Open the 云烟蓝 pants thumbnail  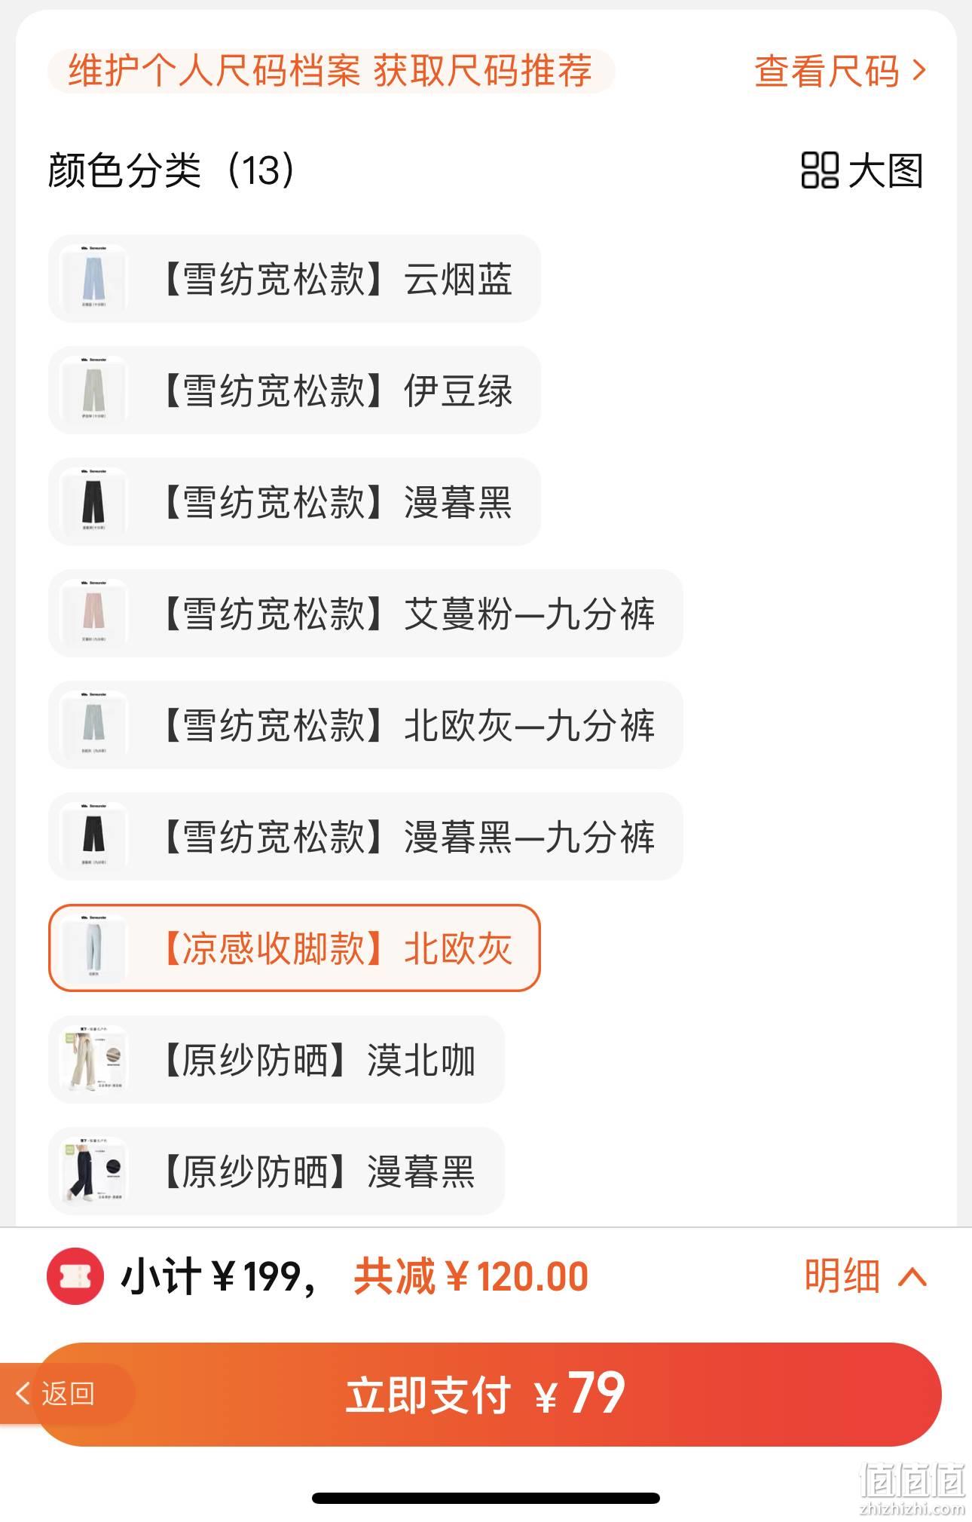click(x=93, y=279)
